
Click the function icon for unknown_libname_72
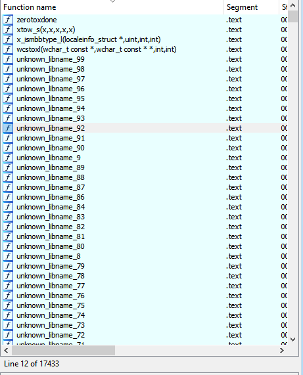coord(8,335)
